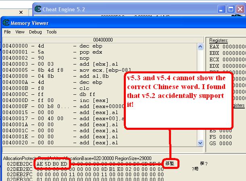This screenshot has height=181, width=246.
Task: Open the Debug menu
Action: coord(35,32)
